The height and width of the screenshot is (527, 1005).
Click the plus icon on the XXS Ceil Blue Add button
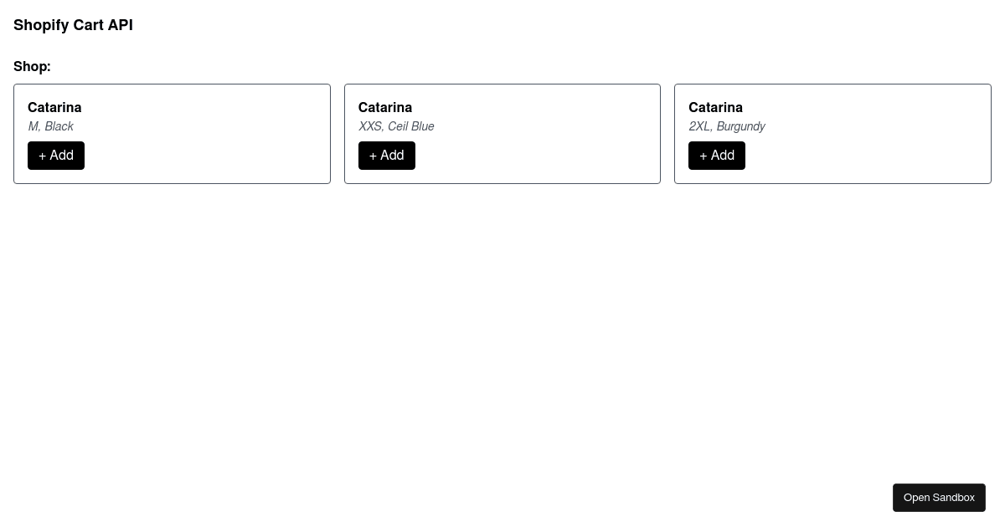(x=374, y=156)
